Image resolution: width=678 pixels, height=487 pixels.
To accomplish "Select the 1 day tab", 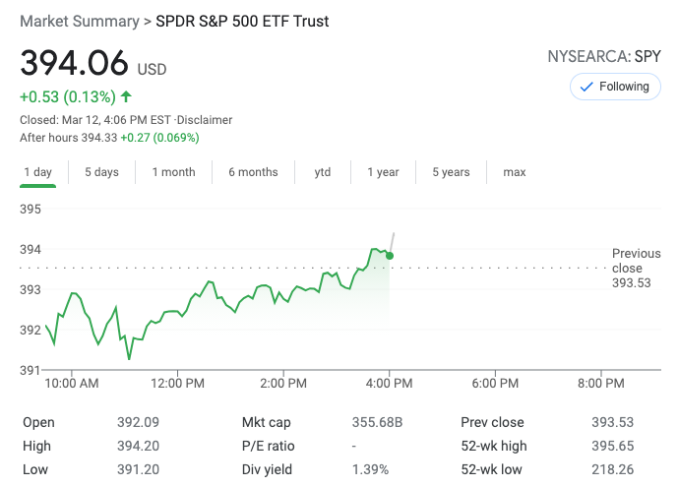I will pyautogui.click(x=37, y=172).
